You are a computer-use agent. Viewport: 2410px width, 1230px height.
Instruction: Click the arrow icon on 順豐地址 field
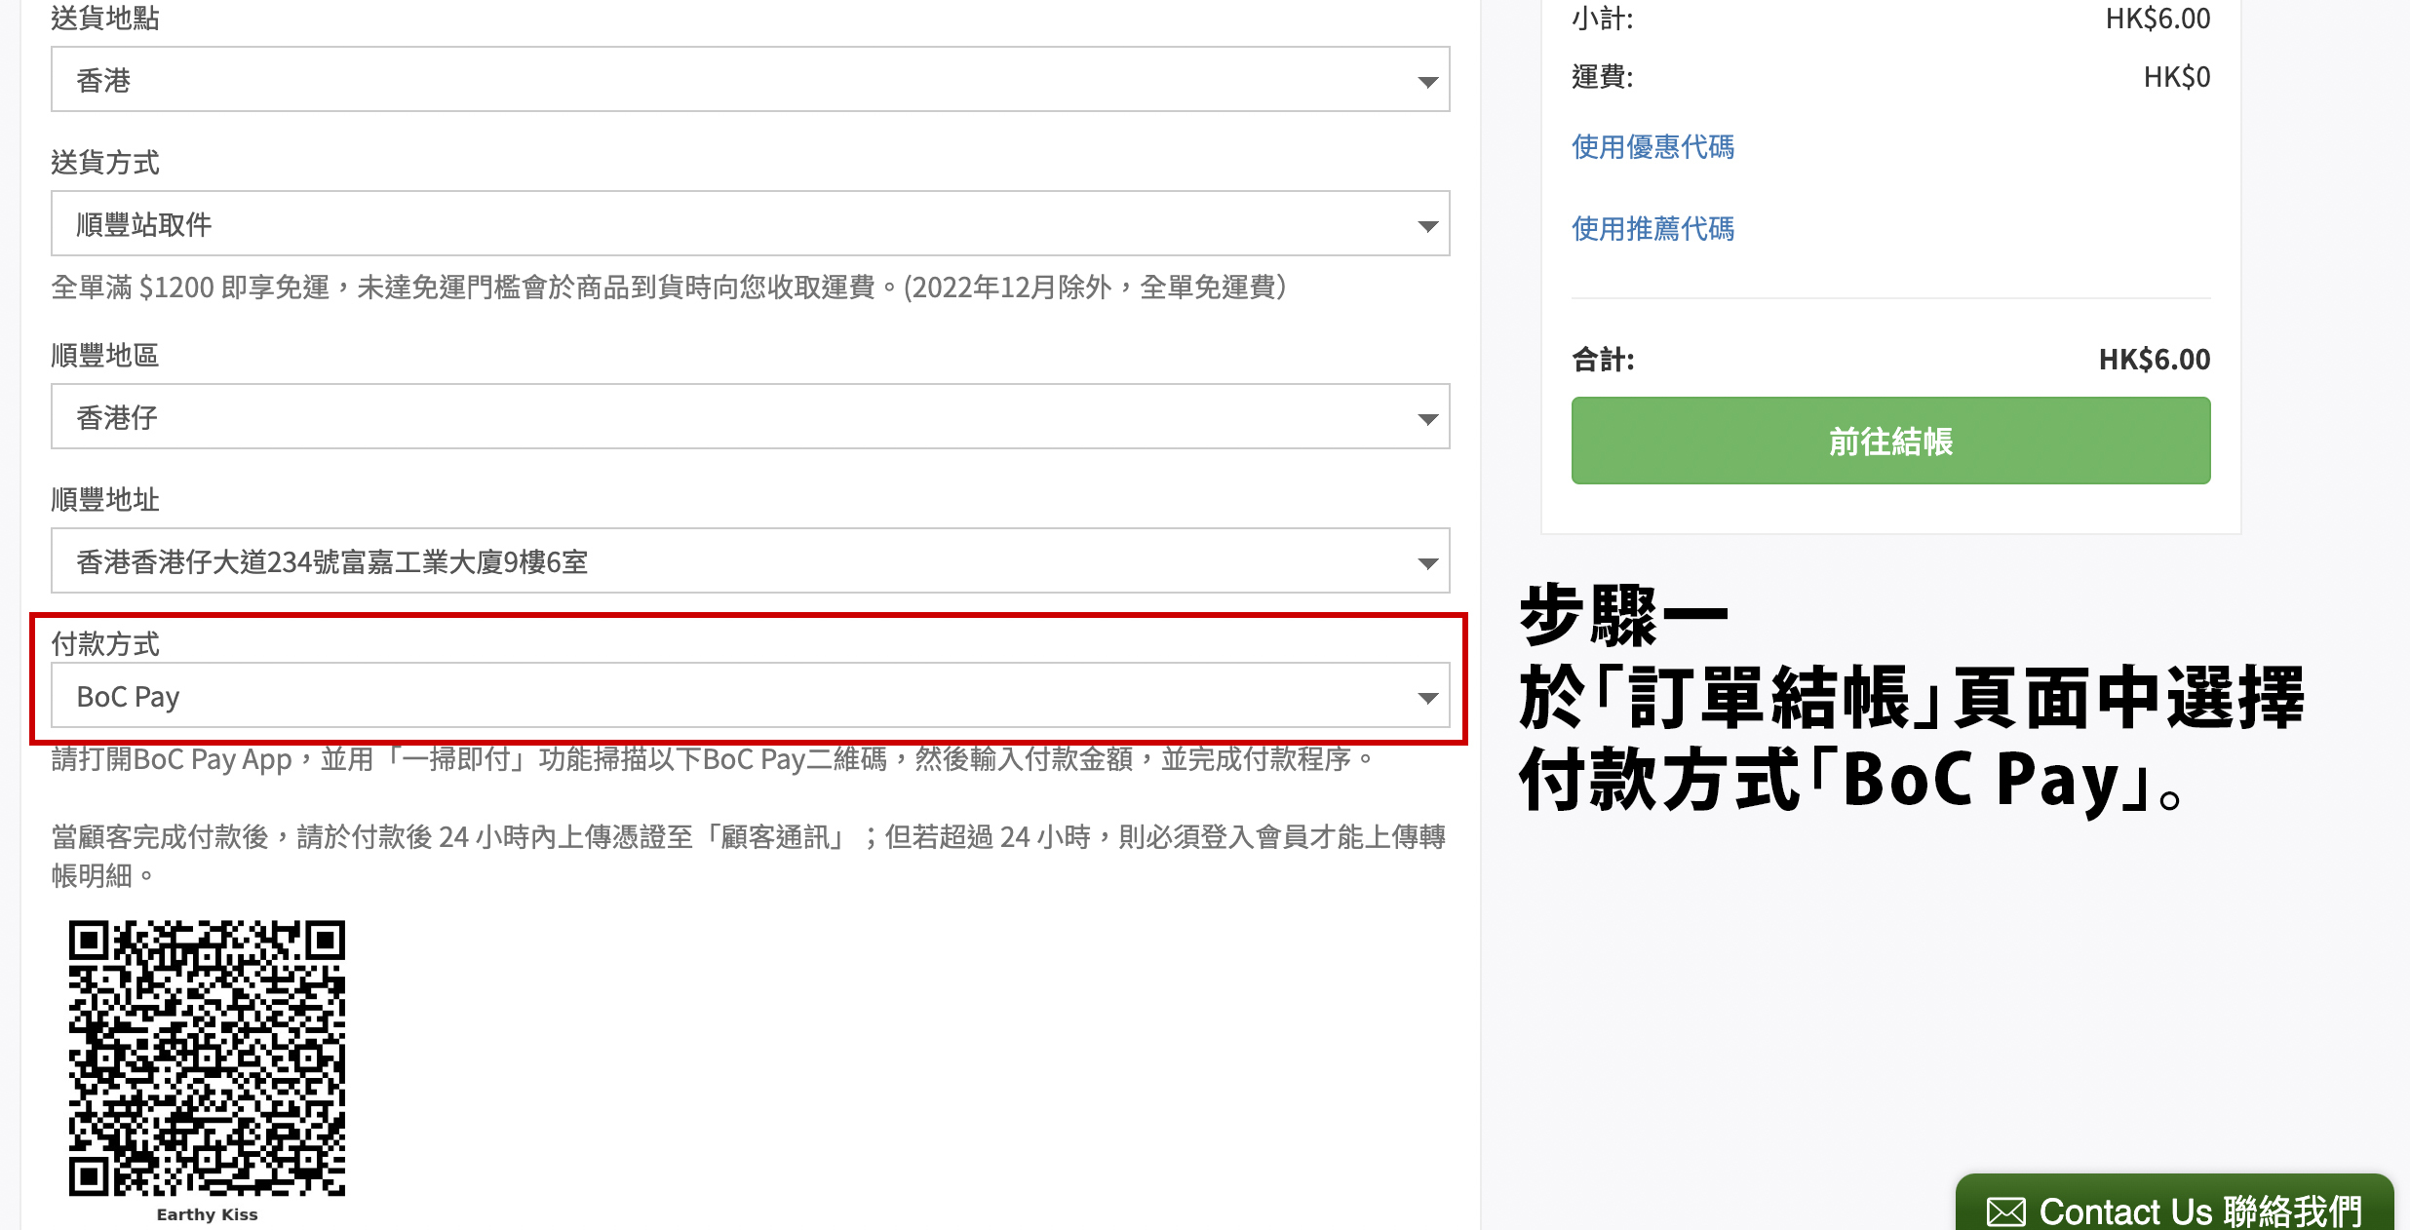click(1427, 563)
